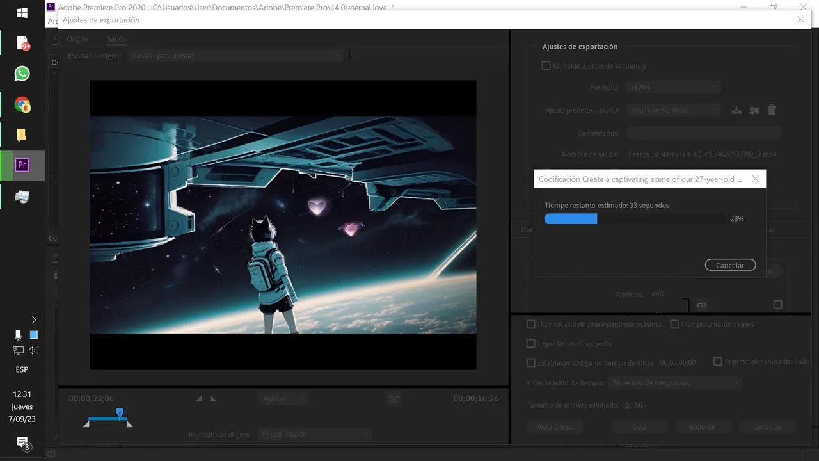
Task: Click Cancelar in export settings
Action: (767, 427)
